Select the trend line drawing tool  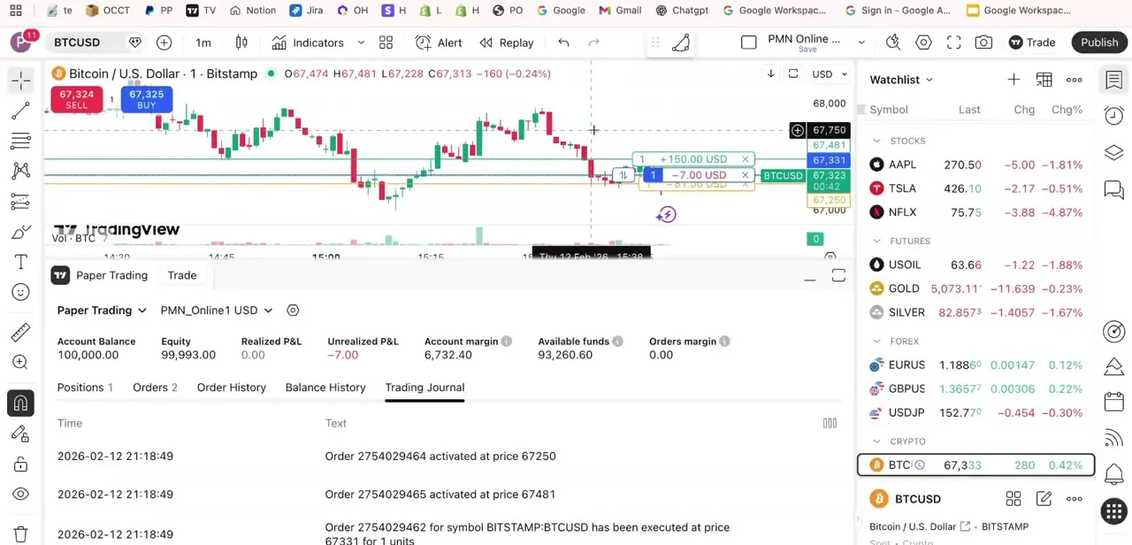(x=20, y=111)
